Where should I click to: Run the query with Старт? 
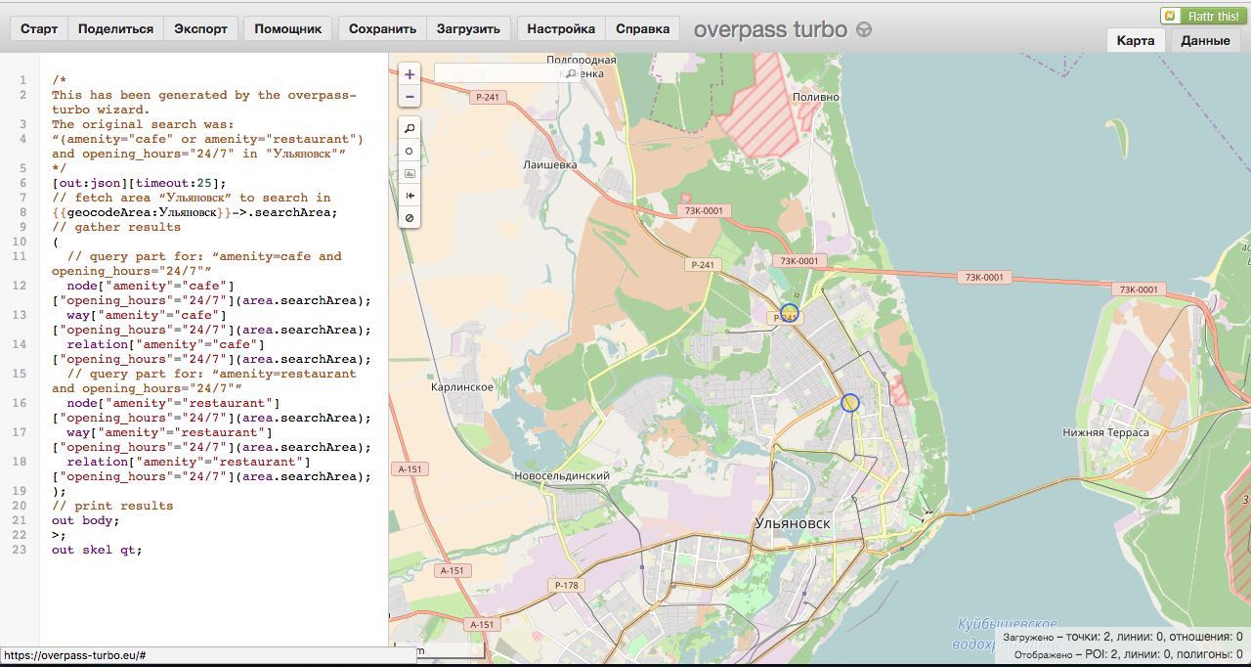[39, 28]
